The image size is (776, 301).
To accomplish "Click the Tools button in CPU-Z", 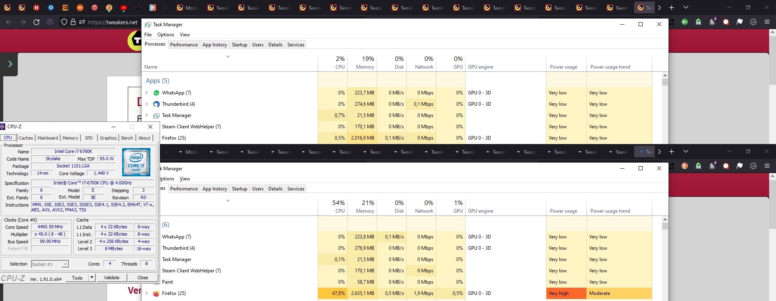I will click(77, 278).
